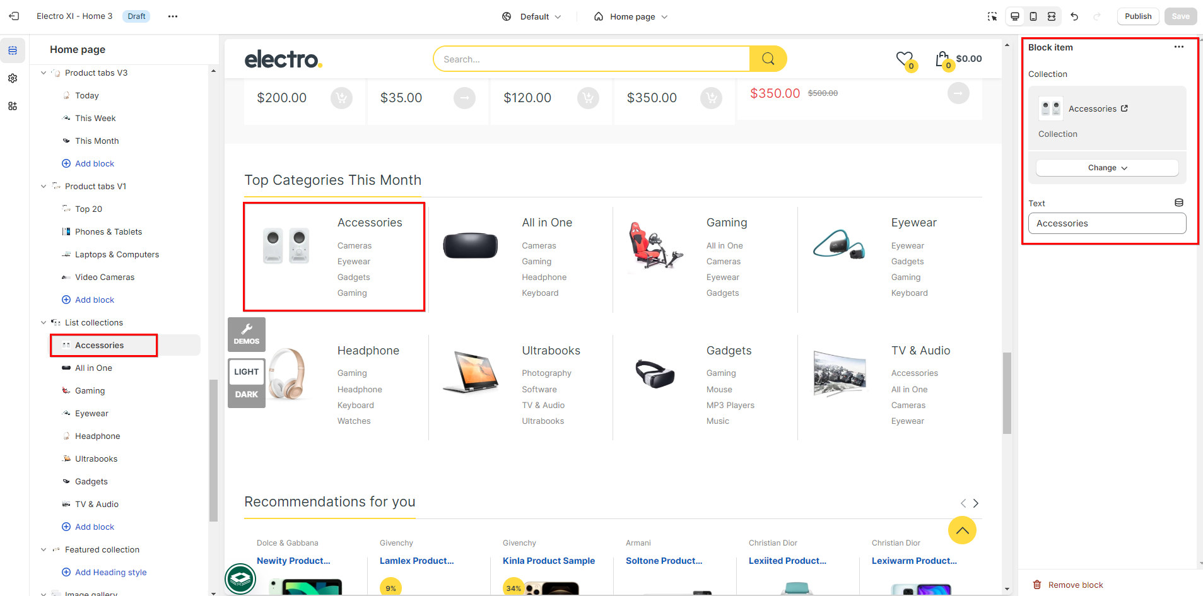The width and height of the screenshot is (1203, 596).
Task: Open Theme settings gear icon
Action: click(13, 78)
